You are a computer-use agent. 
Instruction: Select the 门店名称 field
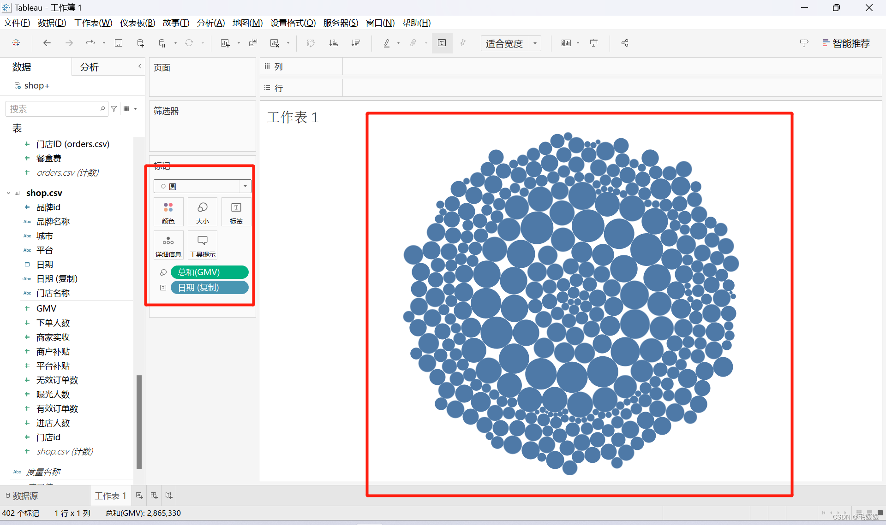[53, 293]
